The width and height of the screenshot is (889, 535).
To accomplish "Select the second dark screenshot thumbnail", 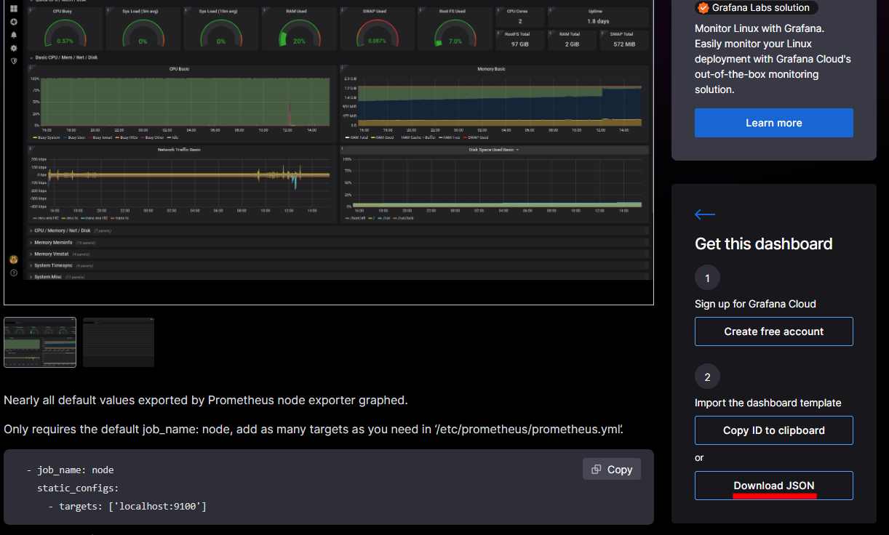I will pyautogui.click(x=119, y=342).
